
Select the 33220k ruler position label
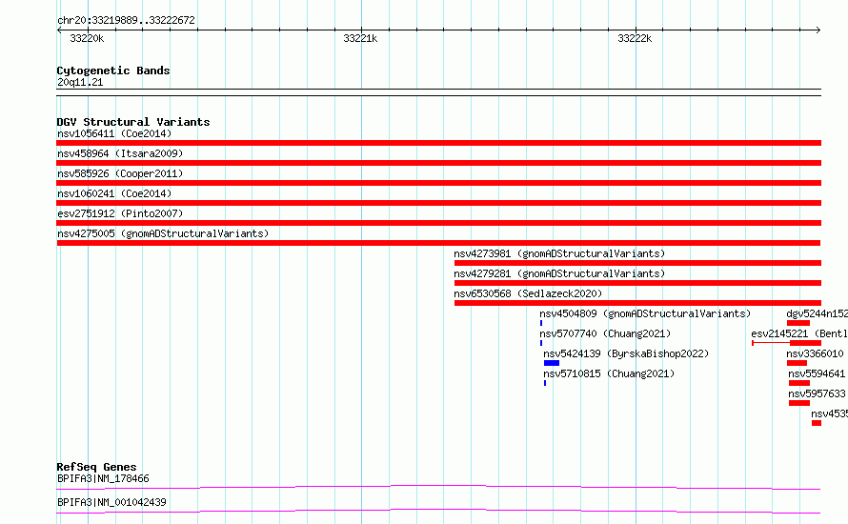click(87, 38)
